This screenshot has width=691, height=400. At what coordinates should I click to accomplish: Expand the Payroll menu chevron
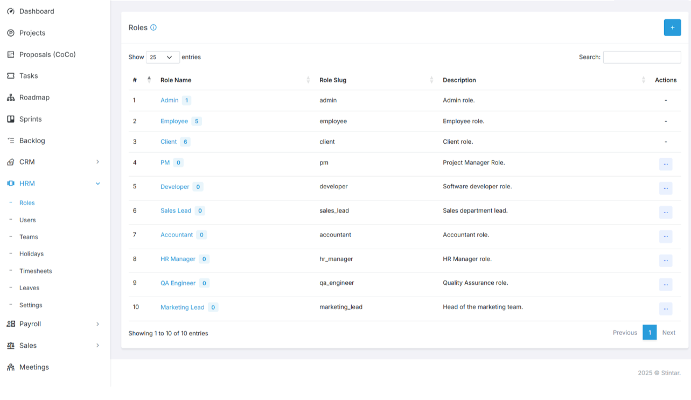97,324
